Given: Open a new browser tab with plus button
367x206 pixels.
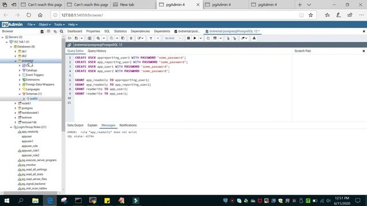Looking at the screenshot, I should (x=300, y=5).
